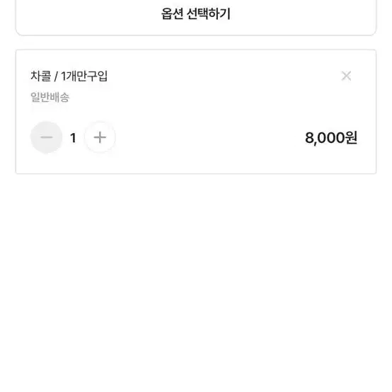The width and height of the screenshot is (392, 392).
Task: Add one more 차콜 item
Action: (100, 137)
